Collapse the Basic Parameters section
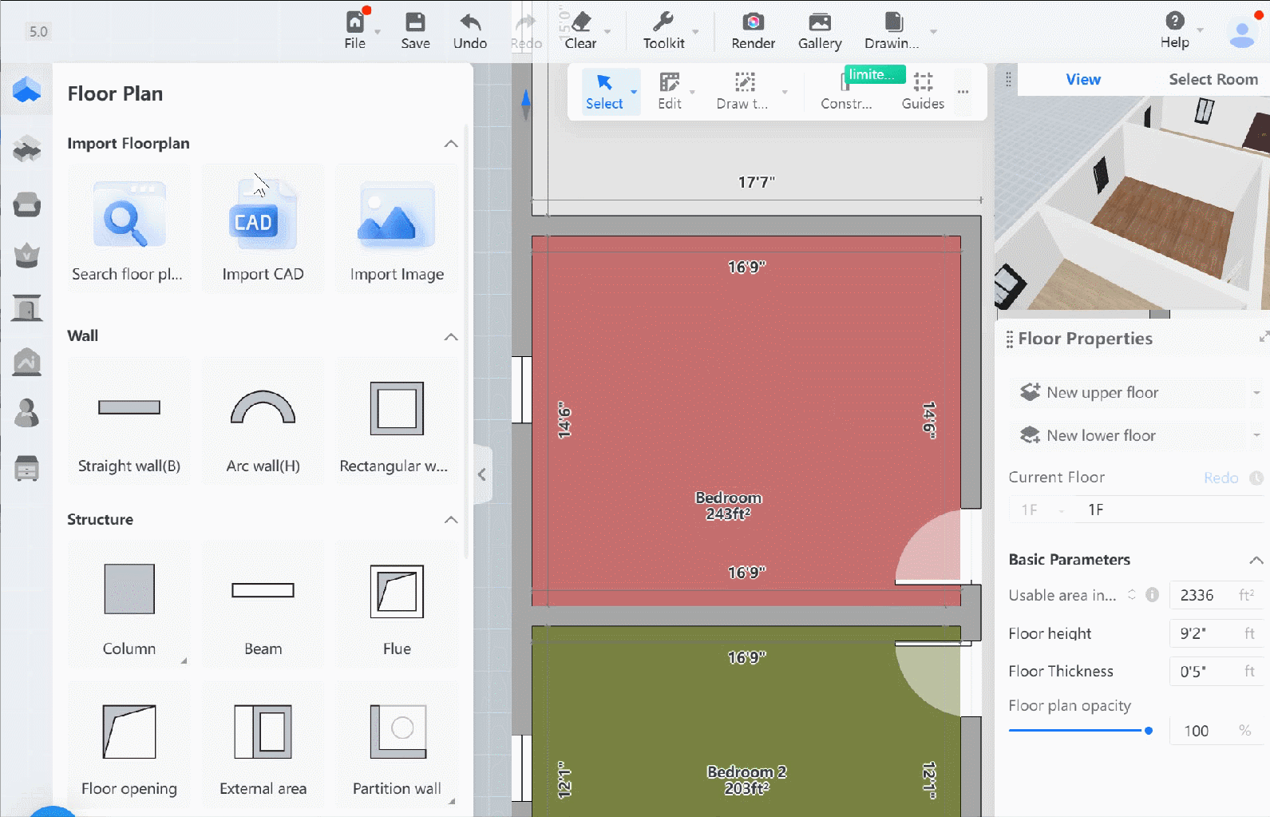This screenshot has height=817, width=1270. tap(1256, 560)
